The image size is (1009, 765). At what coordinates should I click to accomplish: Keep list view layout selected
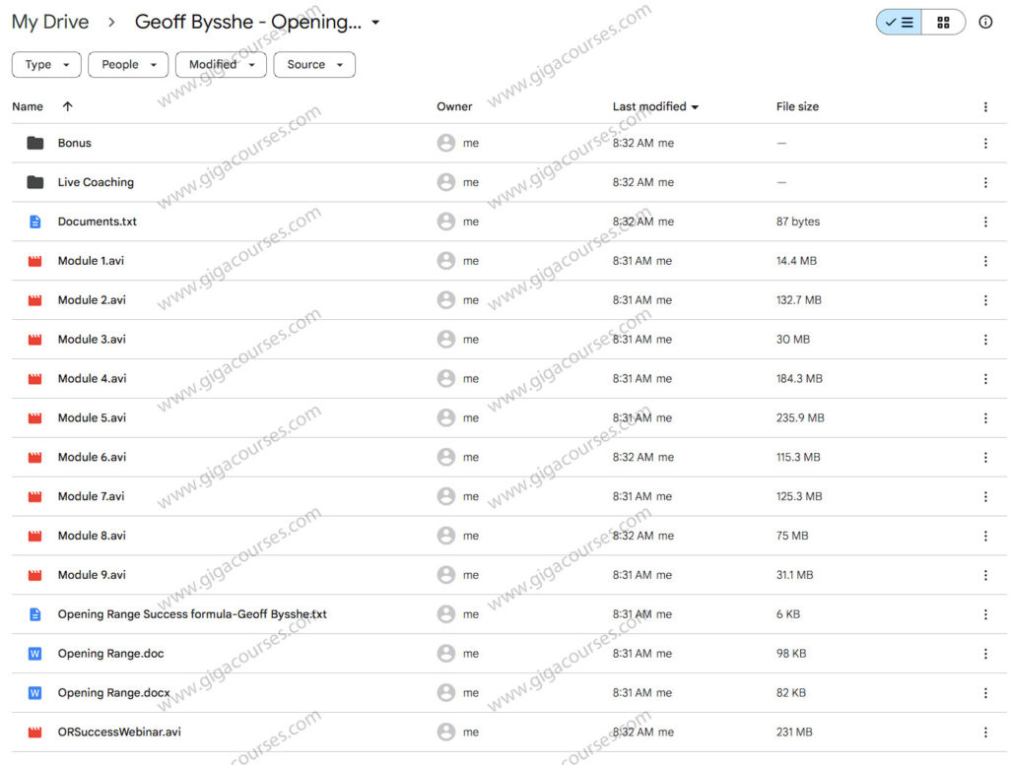pos(898,21)
